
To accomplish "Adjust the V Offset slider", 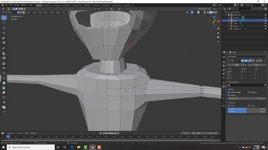I will pyautogui.click(x=247, y=112).
